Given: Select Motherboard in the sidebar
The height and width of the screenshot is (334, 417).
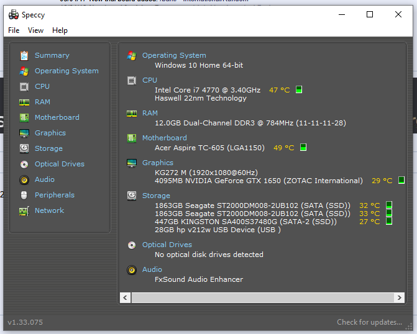Looking at the screenshot, I should point(57,117).
